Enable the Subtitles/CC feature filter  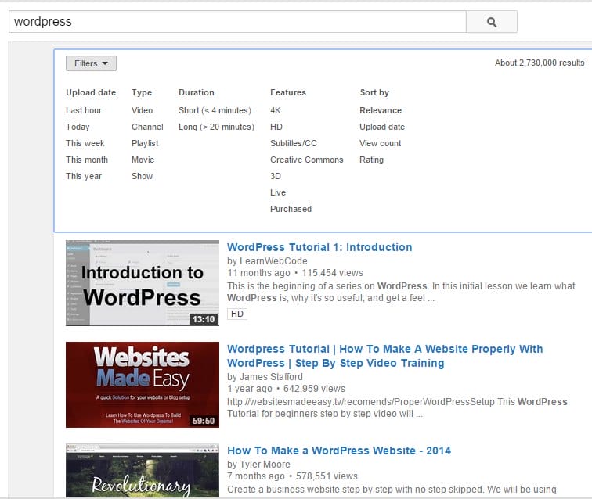coord(294,143)
